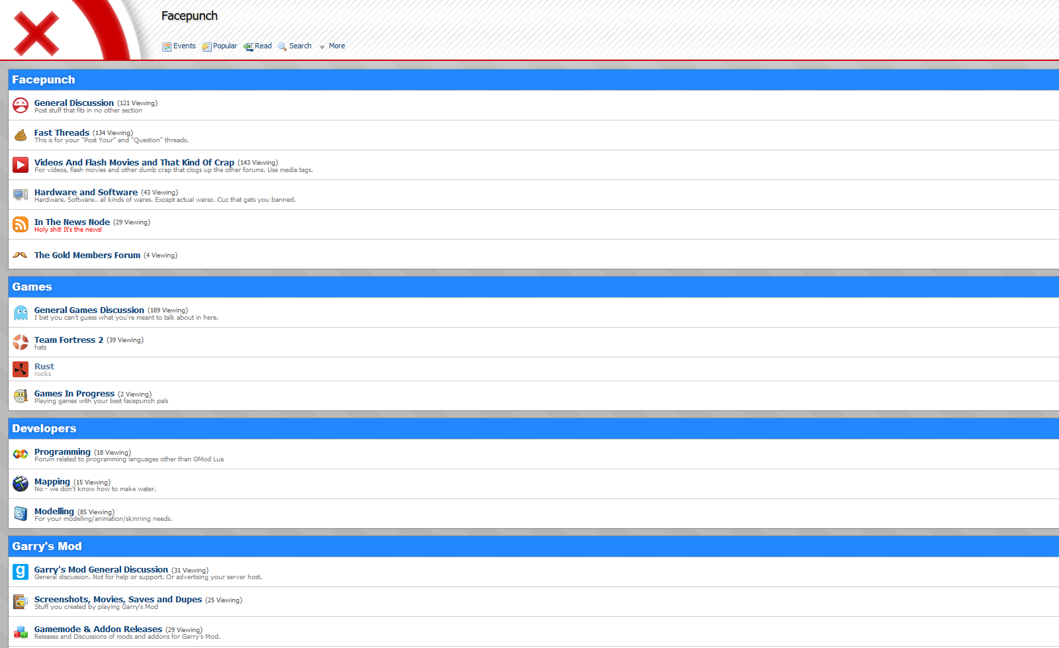Click the Popular threads icon
This screenshot has height=648, width=1059.
click(x=207, y=46)
